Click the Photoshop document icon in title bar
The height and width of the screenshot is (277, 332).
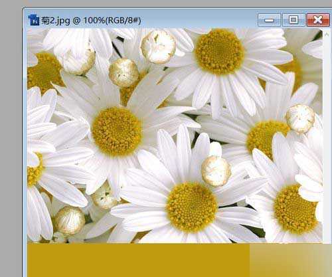point(34,20)
